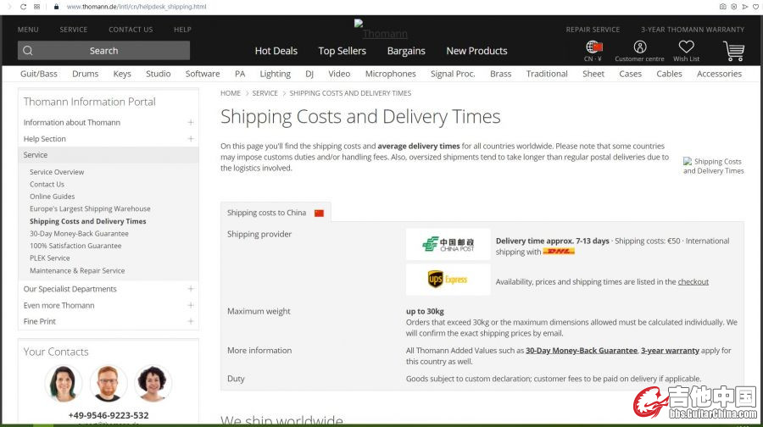The image size is (763, 427).
Task: Open the 3-year warranty link in table
Action: point(670,351)
